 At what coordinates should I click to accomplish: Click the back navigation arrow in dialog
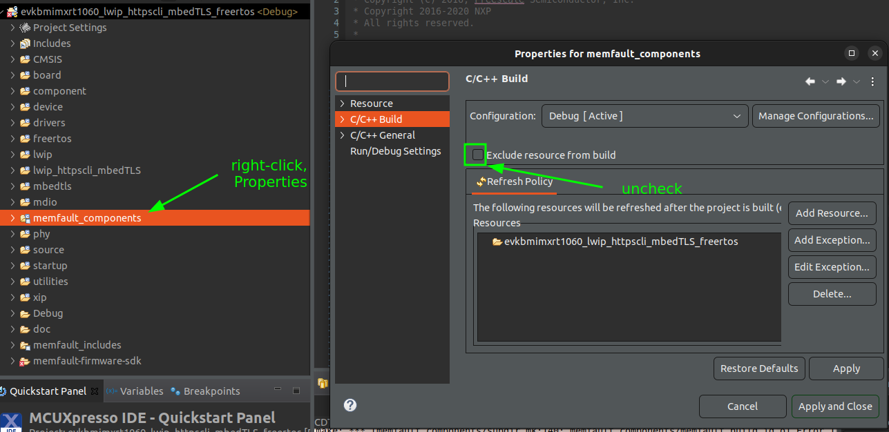click(x=810, y=81)
